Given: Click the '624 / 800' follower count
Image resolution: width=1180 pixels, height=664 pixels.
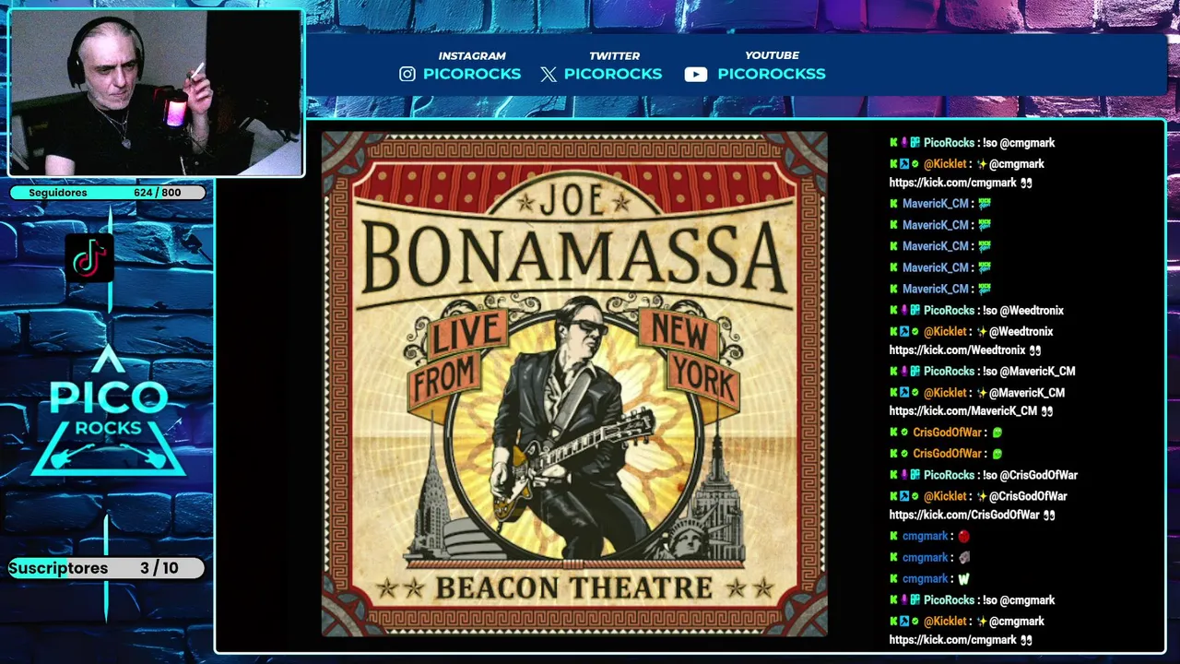Looking at the screenshot, I should click(x=157, y=193).
